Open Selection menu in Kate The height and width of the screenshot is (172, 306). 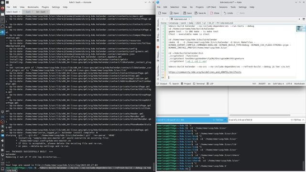tap(175, 7)
